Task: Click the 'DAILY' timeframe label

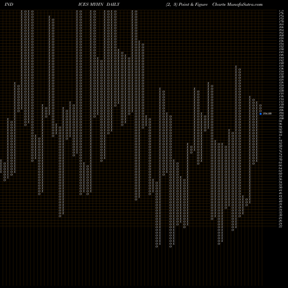Action: [x=113, y=5]
